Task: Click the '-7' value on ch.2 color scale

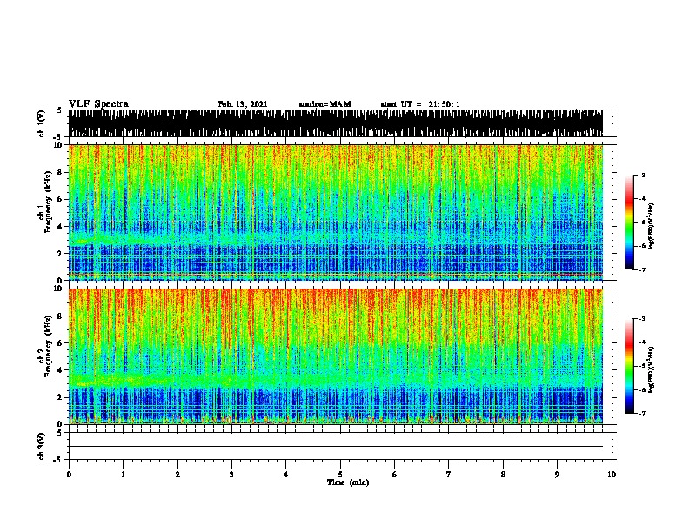Action: click(642, 413)
